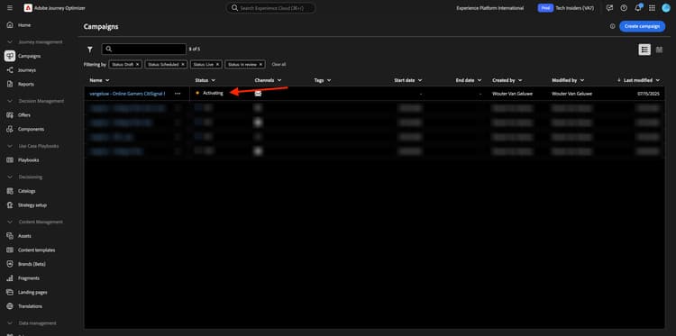The width and height of the screenshot is (676, 336).
Task: Open Content templates in the sidebar
Action: 36,250
